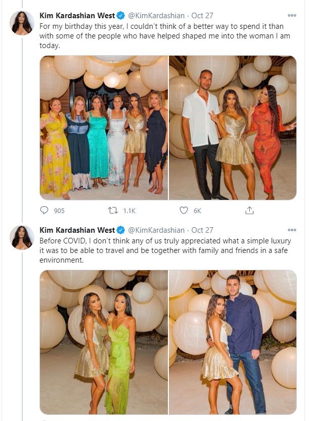Viewport: 311px width, 421px height.
Task: View the photo with the man in the white shirt
Action: 232,128
